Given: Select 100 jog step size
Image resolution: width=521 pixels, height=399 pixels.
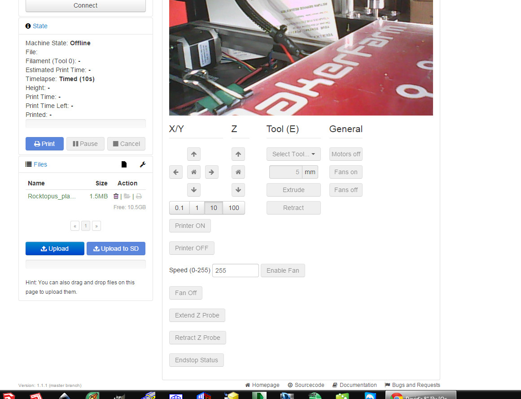Looking at the screenshot, I should point(234,208).
